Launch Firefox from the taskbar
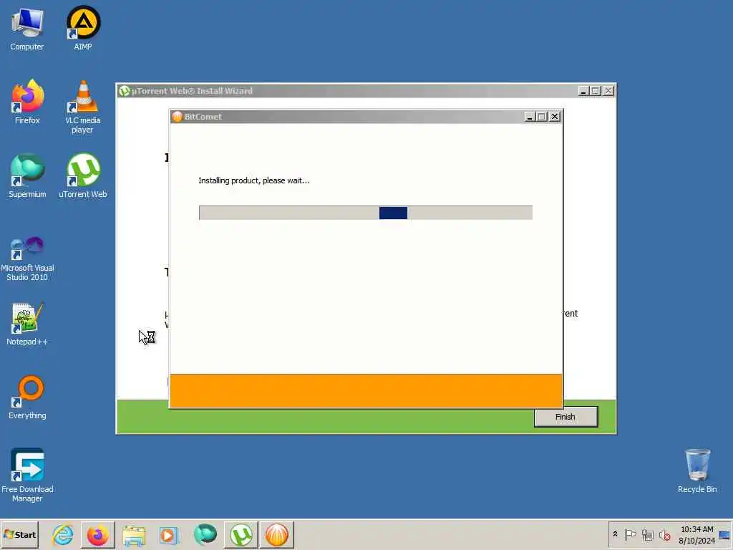The height and width of the screenshot is (550, 733). pyautogui.click(x=97, y=534)
